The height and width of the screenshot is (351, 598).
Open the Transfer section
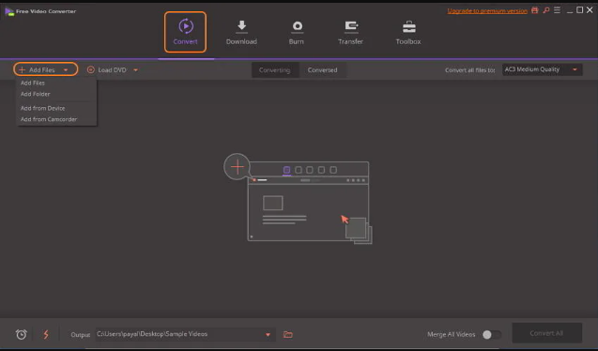(350, 33)
